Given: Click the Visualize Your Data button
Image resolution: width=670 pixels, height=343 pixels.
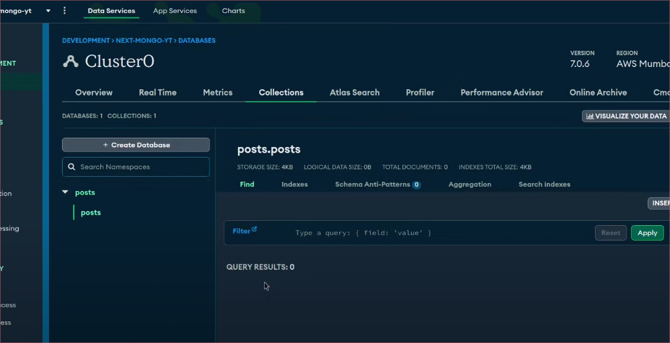Looking at the screenshot, I should (x=626, y=116).
